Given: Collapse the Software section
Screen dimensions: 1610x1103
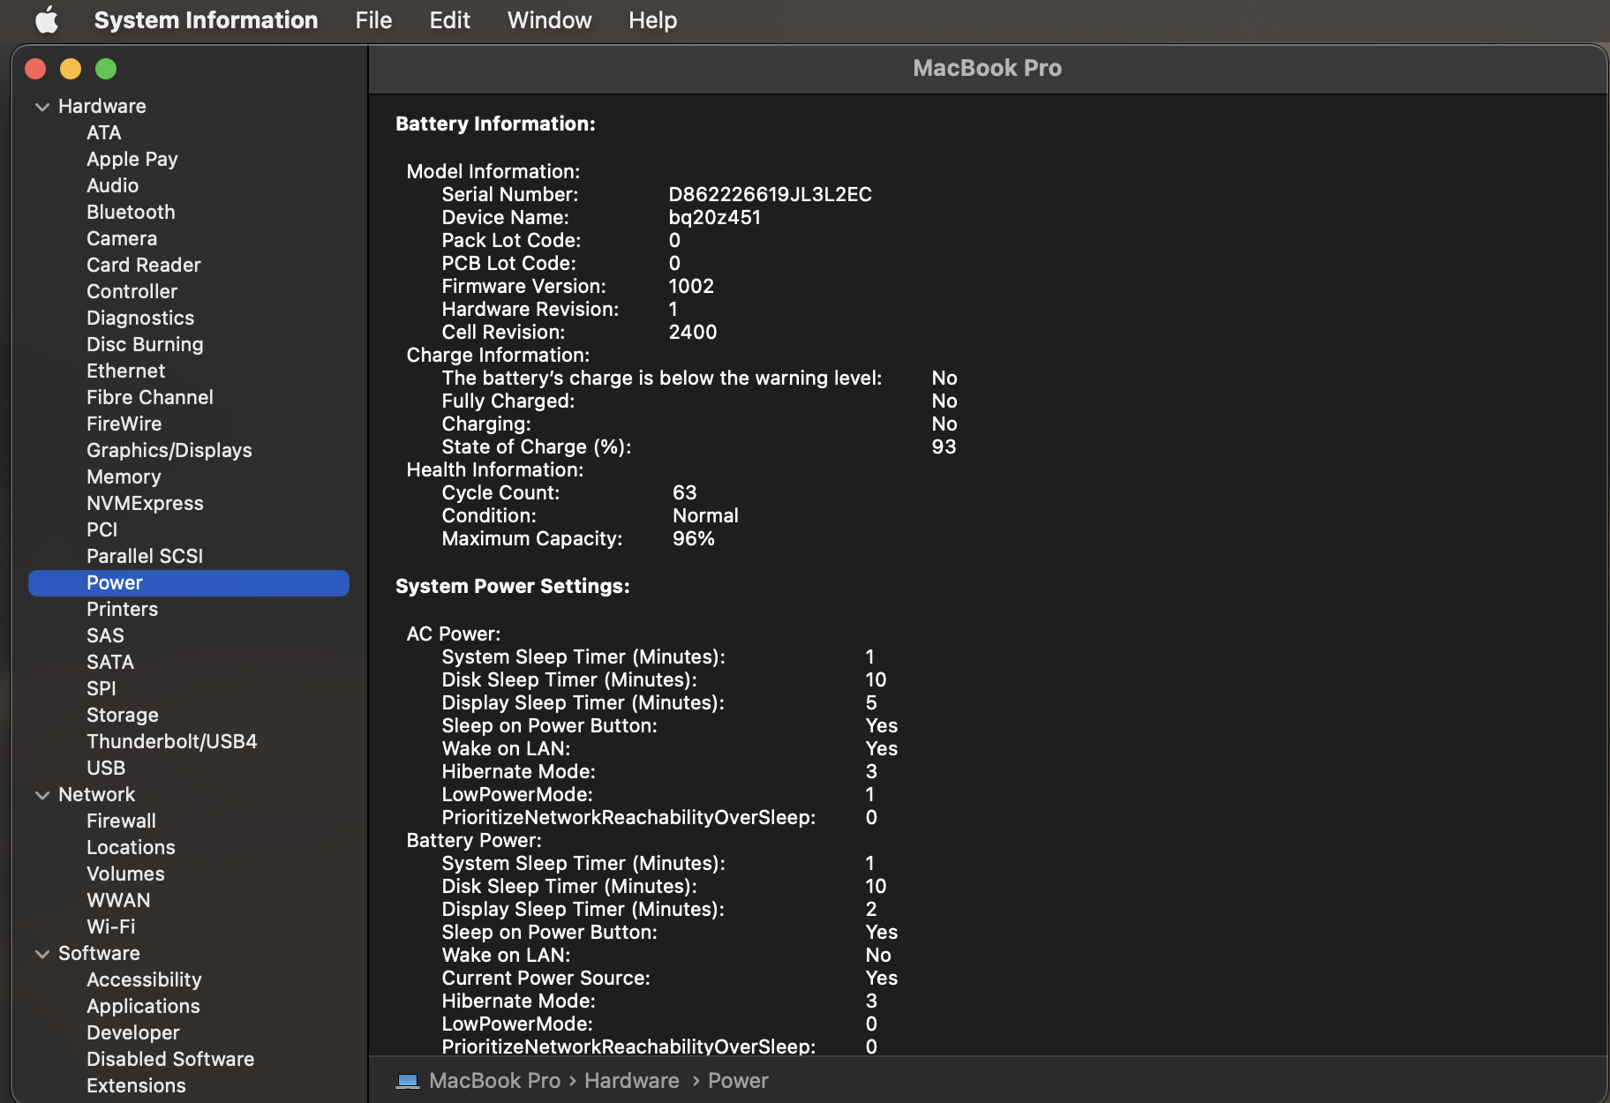Looking at the screenshot, I should 41,954.
